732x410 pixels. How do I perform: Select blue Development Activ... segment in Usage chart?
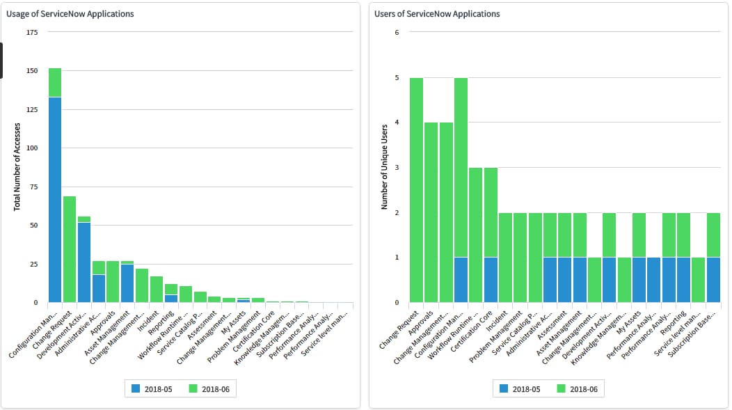pyautogui.click(x=84, y=262)
